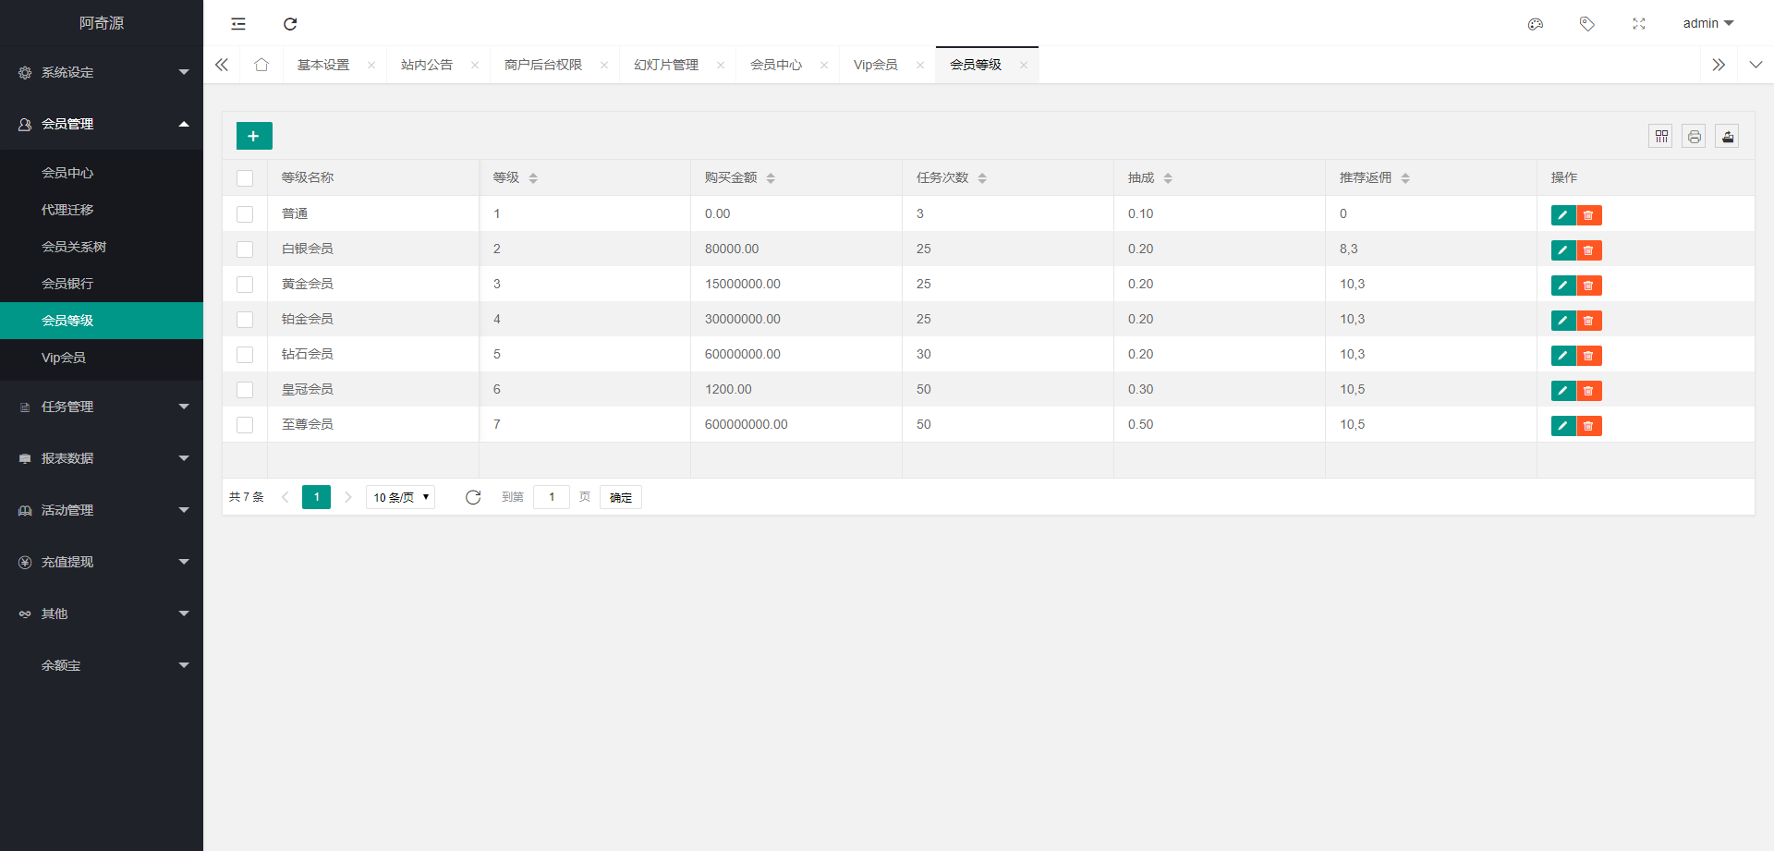1774x851 pixels.
Task: Open the 10 条/页 page size dropdown
Action: 399,496
